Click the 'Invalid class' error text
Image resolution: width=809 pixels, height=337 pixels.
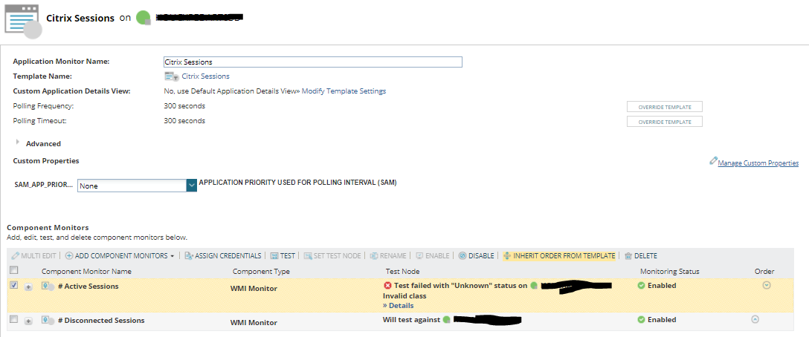[x=404, y=295]
